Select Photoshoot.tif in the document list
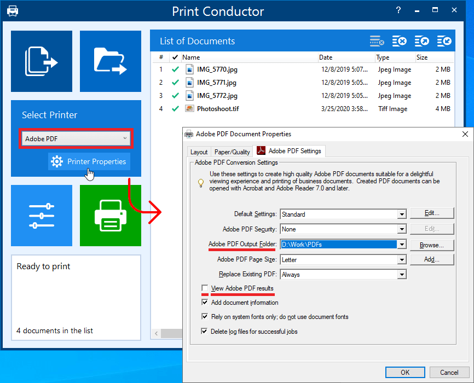Screen dimensions: 474x383 tap(217, 109)
